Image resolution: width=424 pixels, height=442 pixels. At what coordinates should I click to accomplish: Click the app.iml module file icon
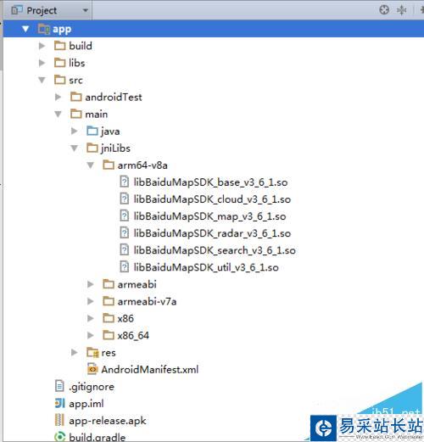[x=59, y=403]
